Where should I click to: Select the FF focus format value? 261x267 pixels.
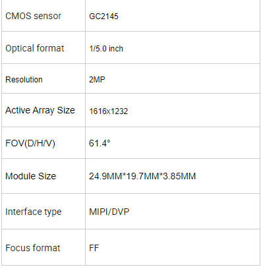[94, 248]
